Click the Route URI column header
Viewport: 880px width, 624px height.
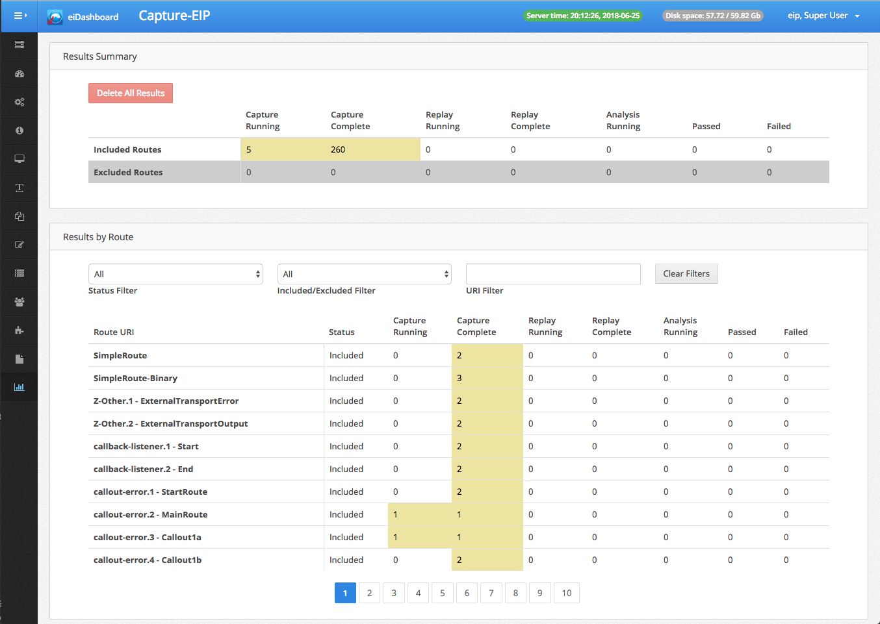click(x=114, y=332)
